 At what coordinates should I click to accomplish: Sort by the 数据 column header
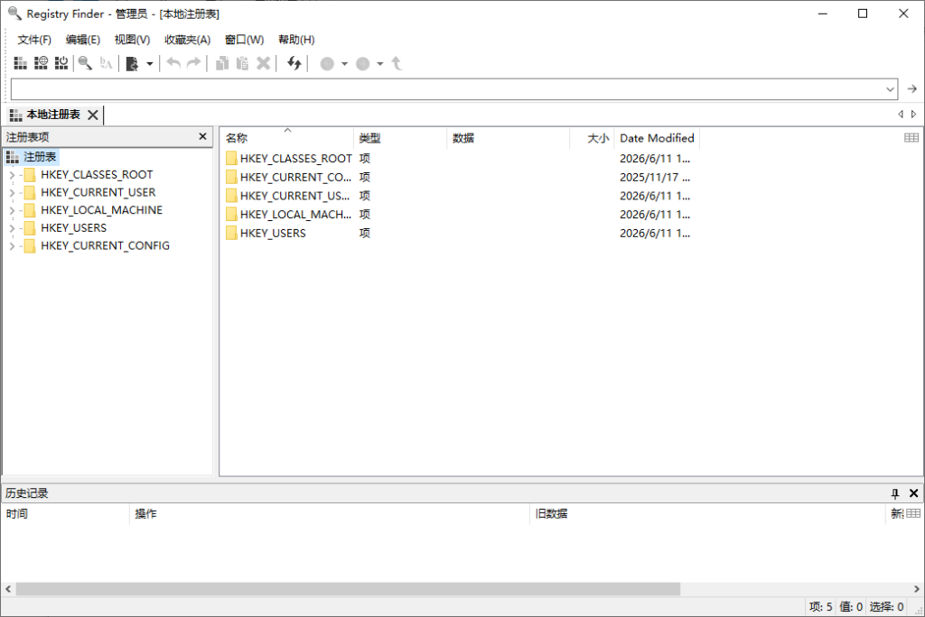tap(509, 138)
